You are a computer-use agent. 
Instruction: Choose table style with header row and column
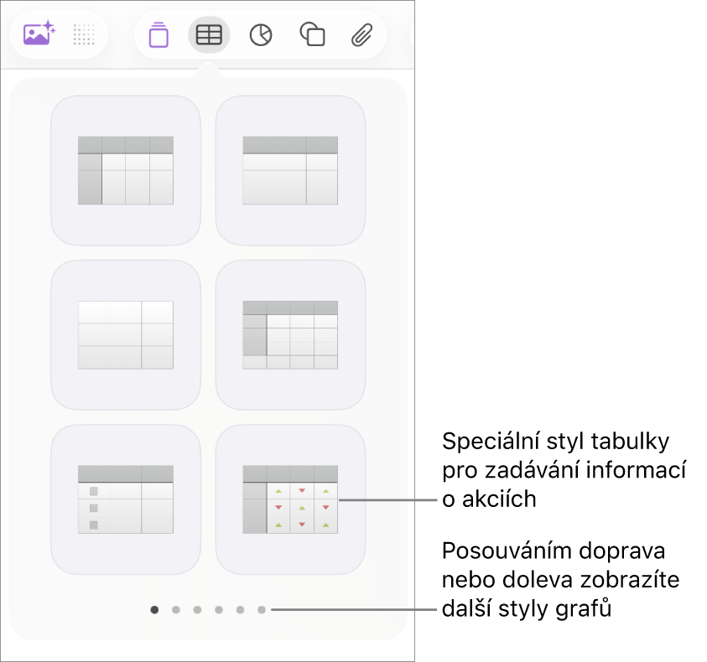(x=126, y=170)
